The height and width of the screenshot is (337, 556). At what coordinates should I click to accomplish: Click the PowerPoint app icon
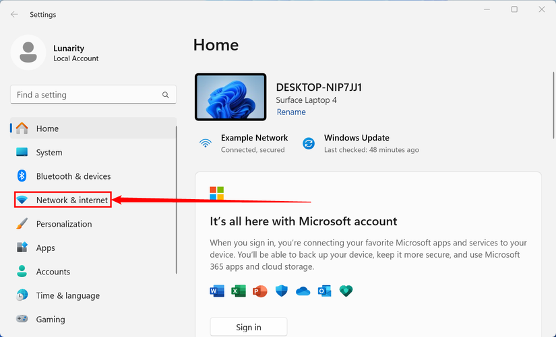(260, 291)
